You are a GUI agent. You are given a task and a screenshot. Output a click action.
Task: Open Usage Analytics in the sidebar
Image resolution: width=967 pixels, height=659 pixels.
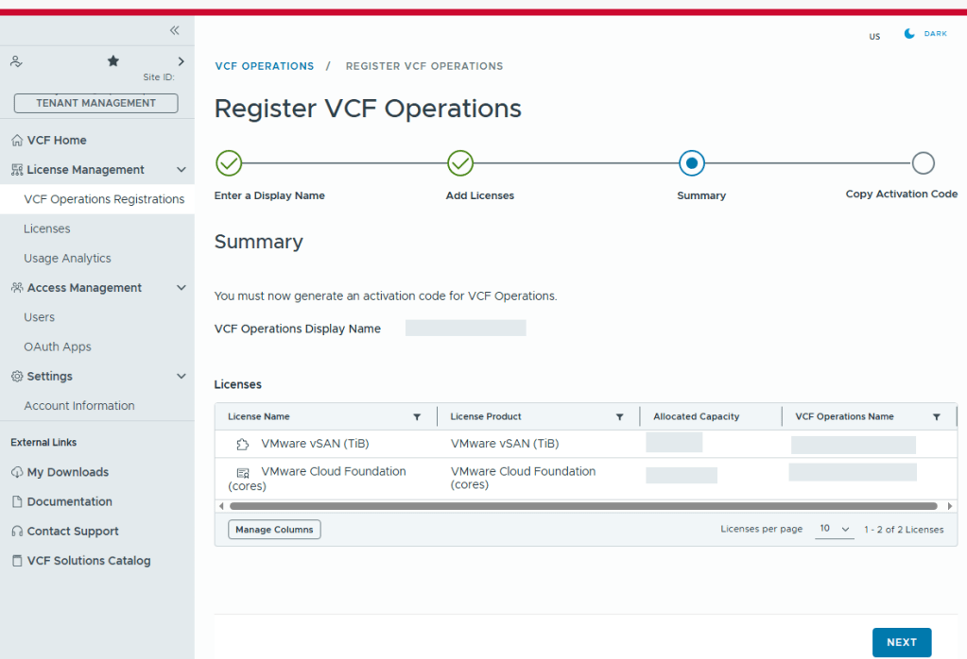(x=67, y=258)
